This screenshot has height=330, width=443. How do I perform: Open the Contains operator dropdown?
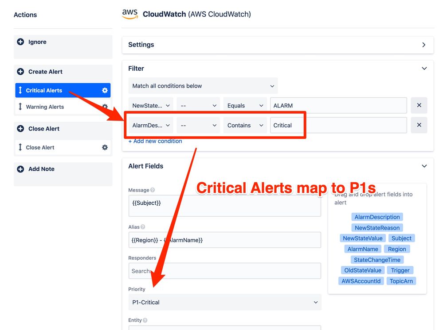(245, 125)
